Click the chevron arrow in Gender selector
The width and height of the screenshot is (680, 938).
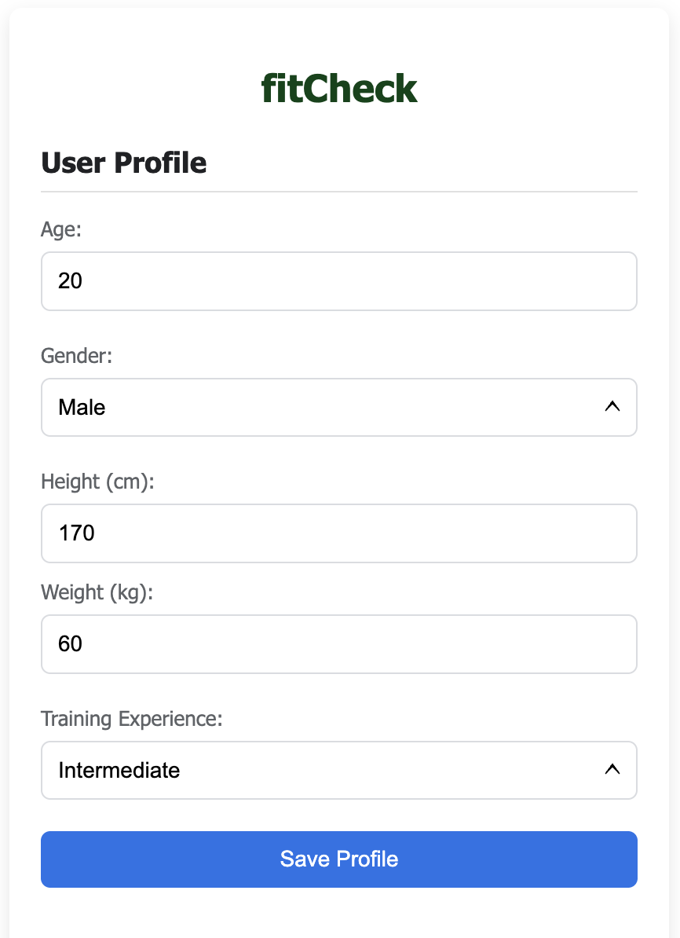612,407
